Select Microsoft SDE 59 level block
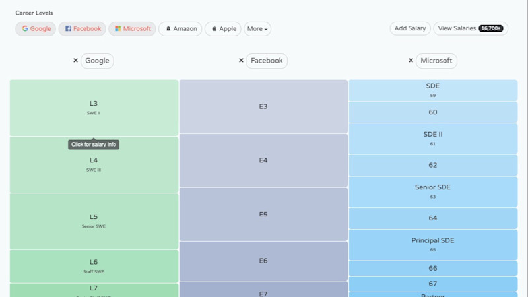Screen dimensions: 528x297 point(434,90)
